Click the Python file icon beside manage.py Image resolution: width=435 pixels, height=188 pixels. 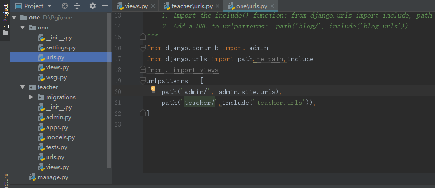(33, 177)
